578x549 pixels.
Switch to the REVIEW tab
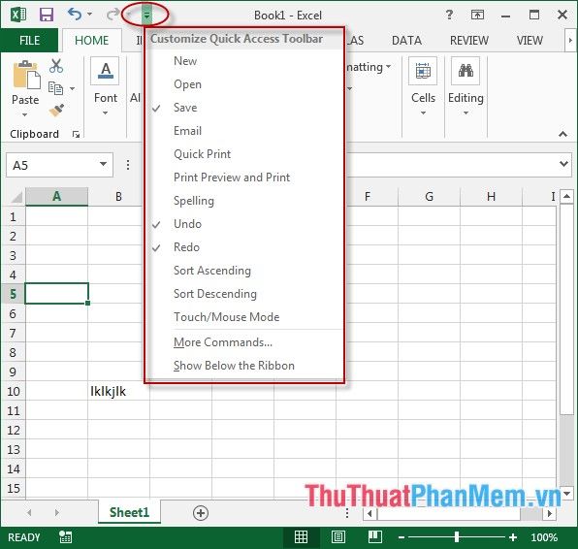tap(468, 40)
